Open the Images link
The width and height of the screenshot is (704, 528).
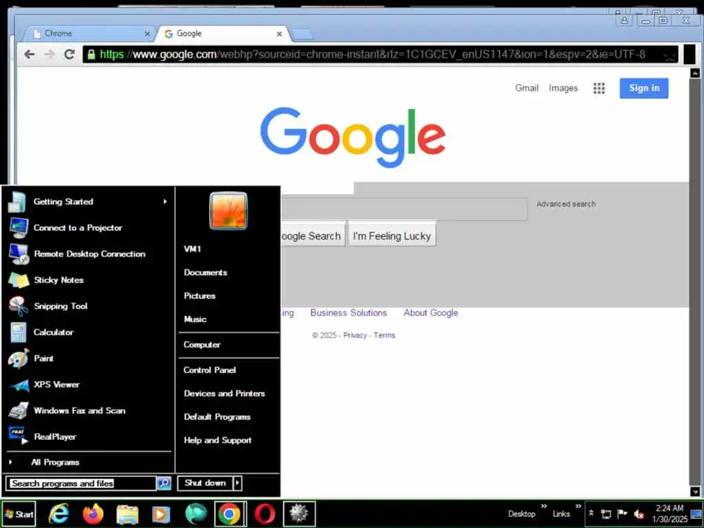[x=563, y=88]
